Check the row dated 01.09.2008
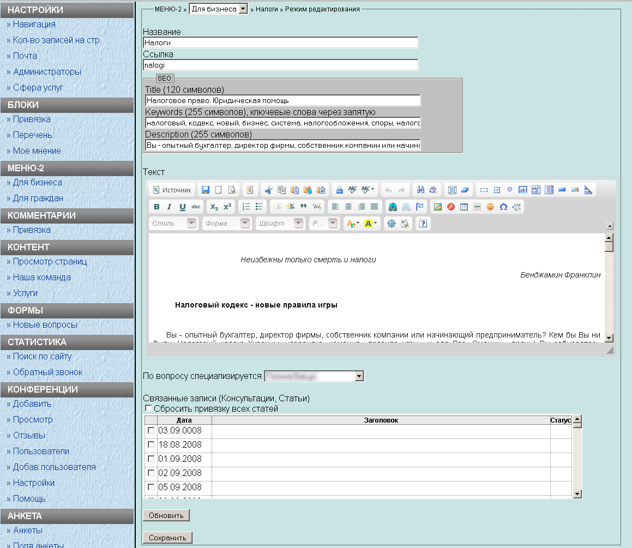 [151, 459]
